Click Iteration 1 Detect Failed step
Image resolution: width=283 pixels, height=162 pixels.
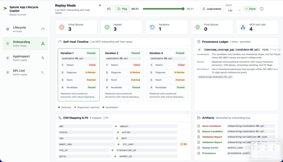point(79,65)
